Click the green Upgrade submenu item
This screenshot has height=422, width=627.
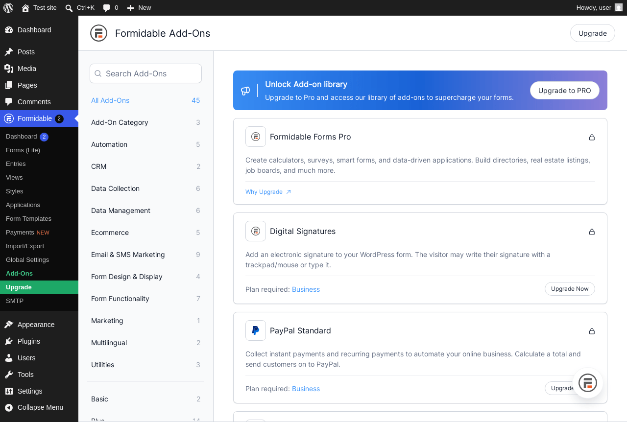coord(39,287)
